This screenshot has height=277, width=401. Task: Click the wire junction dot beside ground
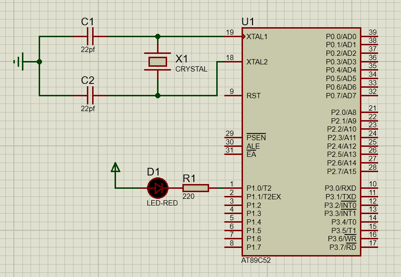point(39,62)
